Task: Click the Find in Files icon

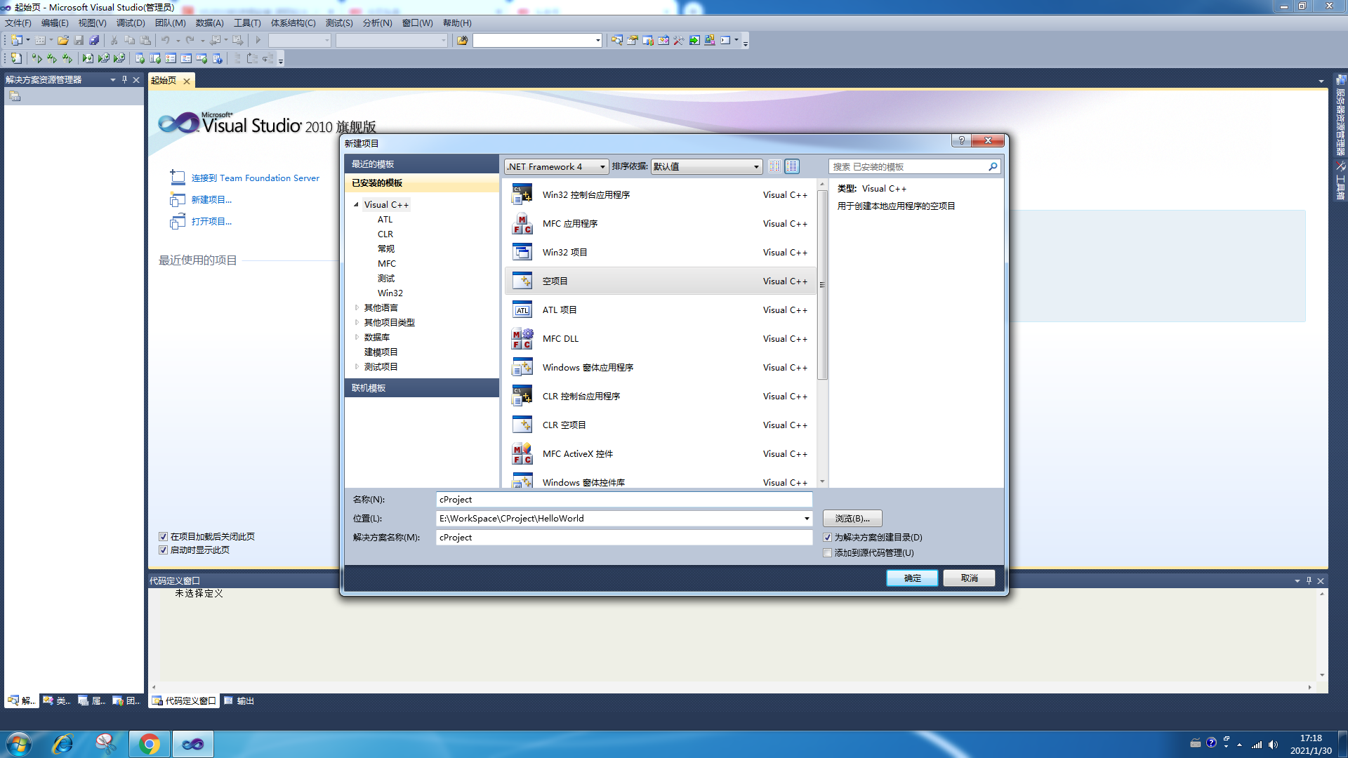Action: click(462, 41)
